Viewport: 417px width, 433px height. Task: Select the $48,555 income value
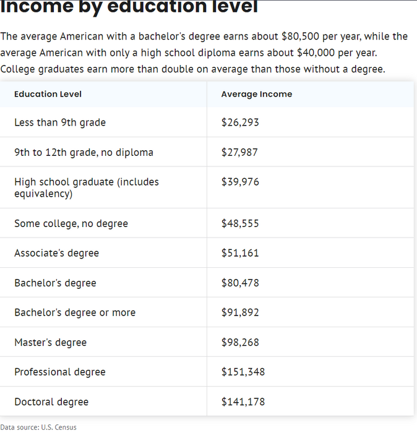tap(240, 223)
